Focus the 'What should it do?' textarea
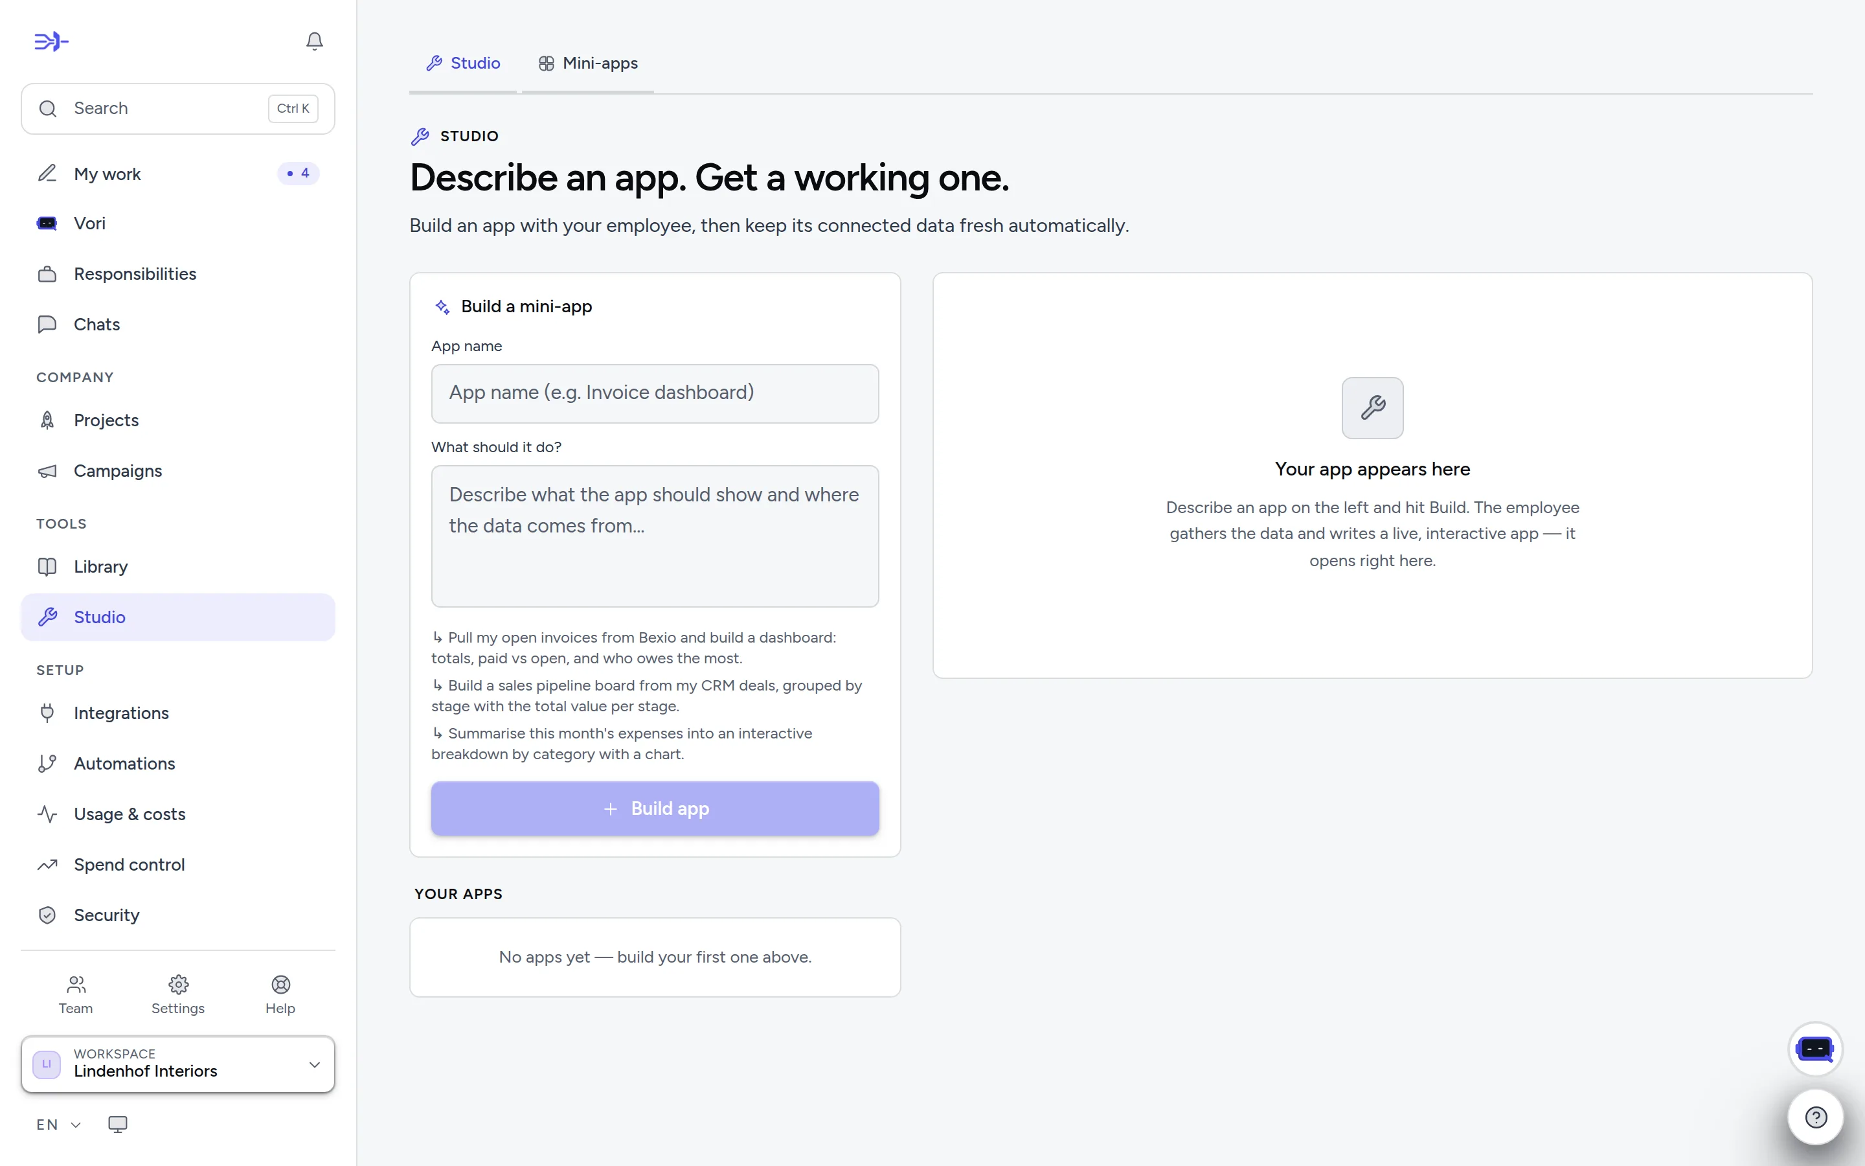Image resolution: width=1865 pixels, height=1166 pixels. 655,536
